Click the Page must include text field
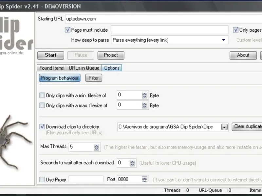 coord(170,30)
